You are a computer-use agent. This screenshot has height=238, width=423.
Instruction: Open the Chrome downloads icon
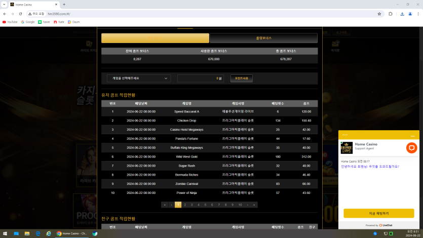click(402, 14)
